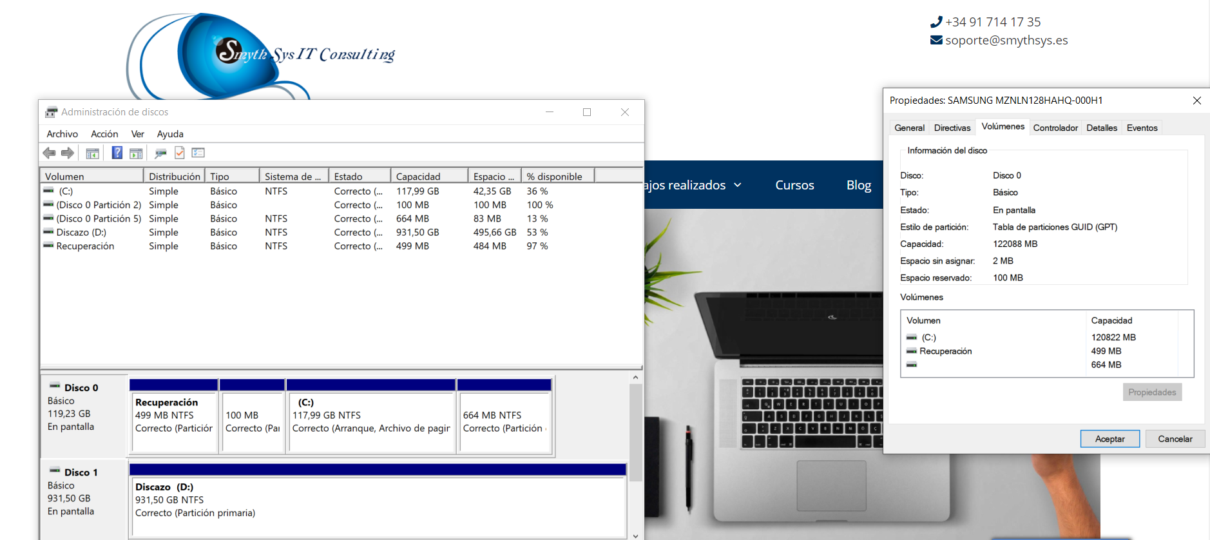The height and width of the screenshot is (540, 1210).
Task: Open the Blog link in the website navigation
Action: (x=858, y=185)
